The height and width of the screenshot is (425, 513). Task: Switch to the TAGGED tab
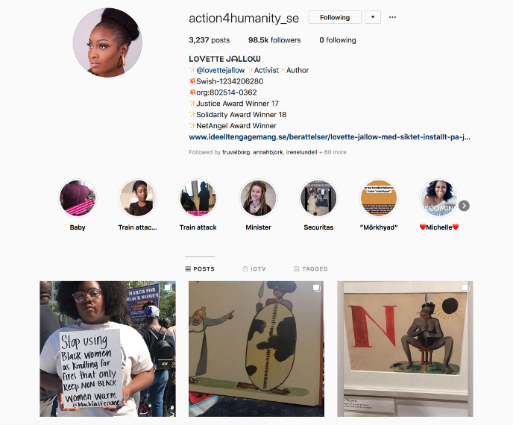(310, 269)
